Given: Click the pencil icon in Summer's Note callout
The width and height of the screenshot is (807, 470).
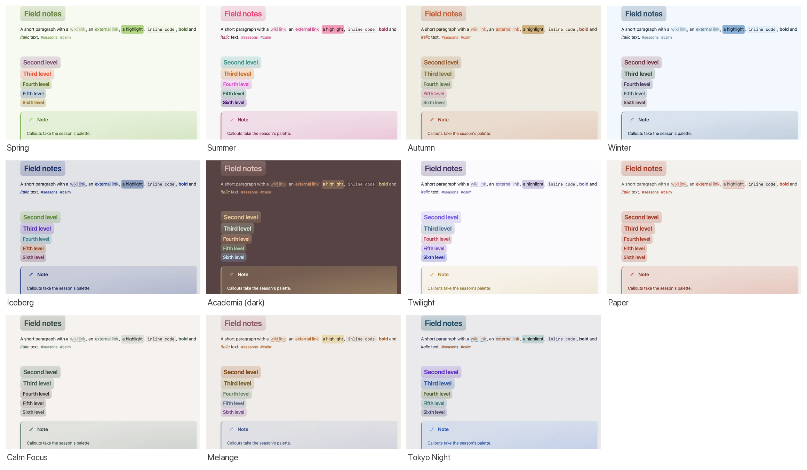Looking at the screenshot, I should tap(231, 120).
